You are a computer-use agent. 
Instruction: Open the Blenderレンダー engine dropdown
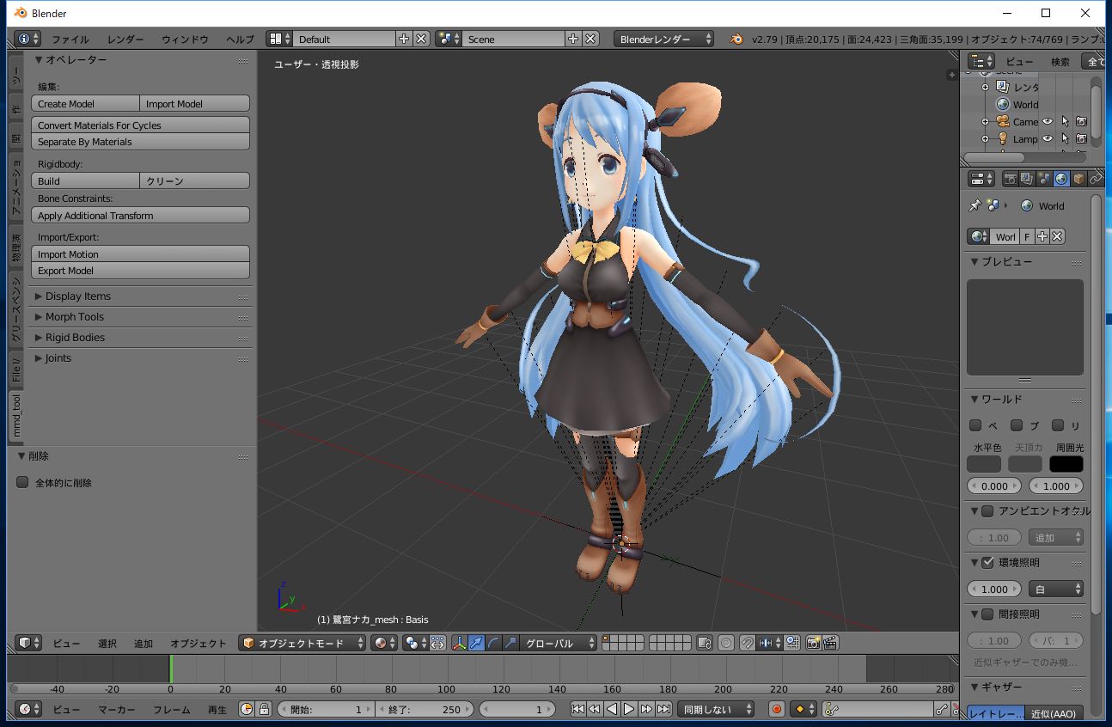point(663,39)
